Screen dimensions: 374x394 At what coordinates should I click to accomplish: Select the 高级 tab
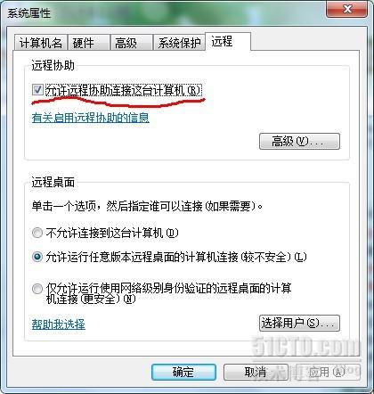[x=131, y=43]
